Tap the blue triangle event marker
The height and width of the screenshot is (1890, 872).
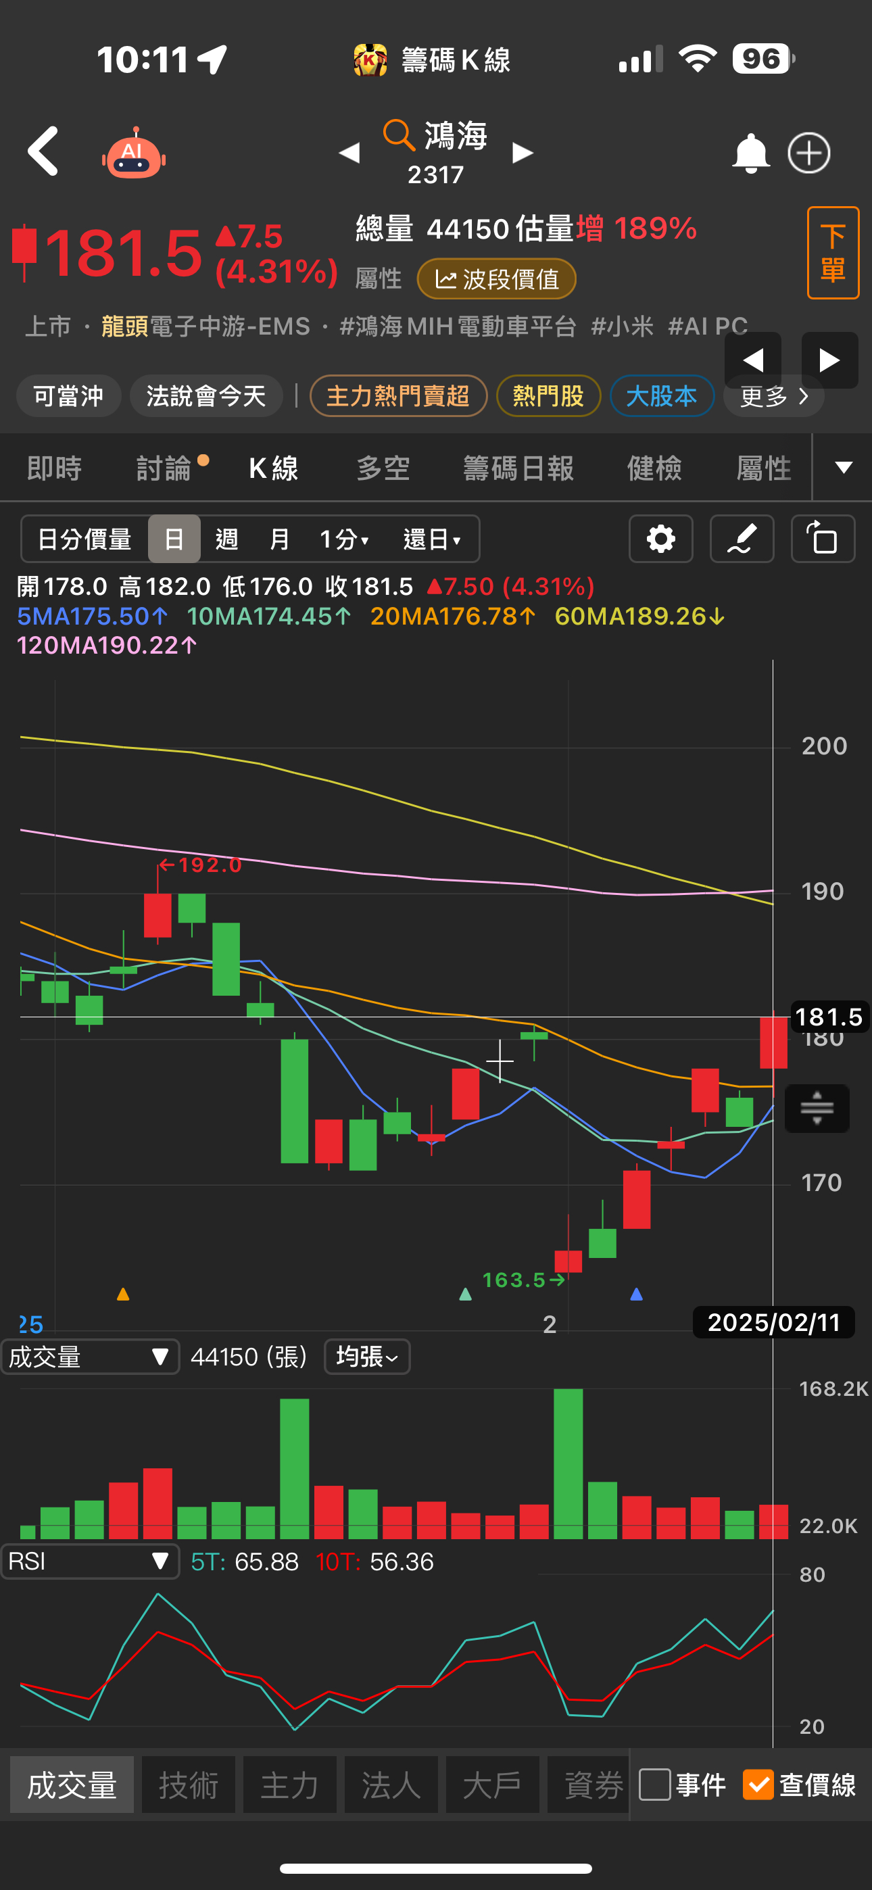point(636,1294)
